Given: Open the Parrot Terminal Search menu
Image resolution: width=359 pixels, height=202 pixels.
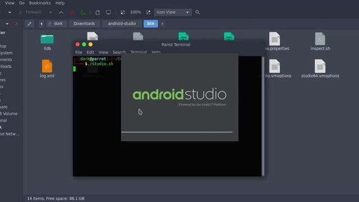Looking at the screenshot, I should pos(119,52).
